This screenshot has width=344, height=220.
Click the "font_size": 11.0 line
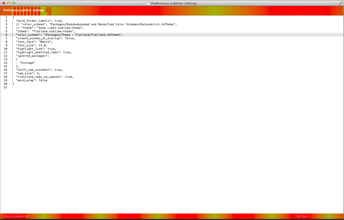click(x=31, y=45)
